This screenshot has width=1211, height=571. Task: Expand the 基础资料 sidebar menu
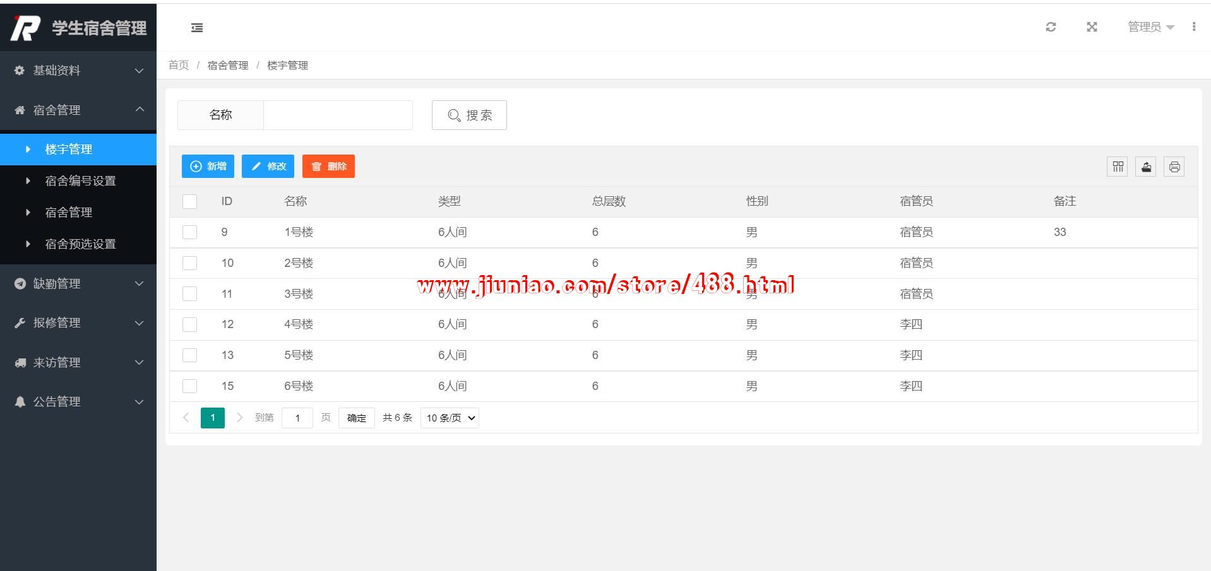pos(78,71)
